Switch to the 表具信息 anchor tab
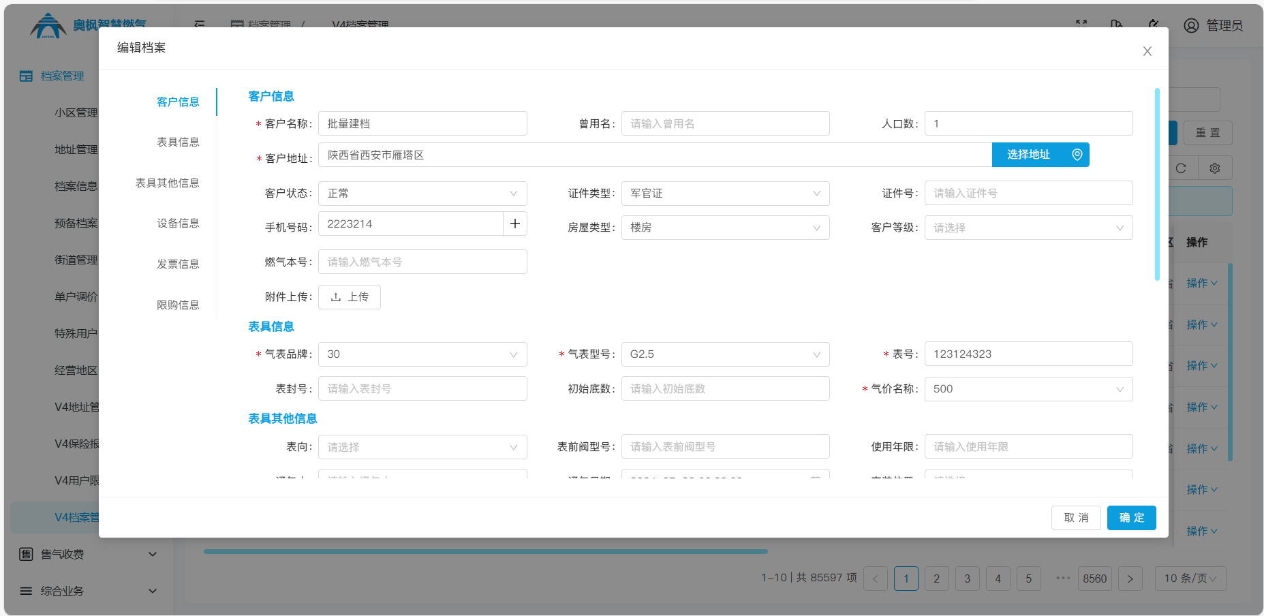Viewport: 1264px width, 616px height. 178,142
